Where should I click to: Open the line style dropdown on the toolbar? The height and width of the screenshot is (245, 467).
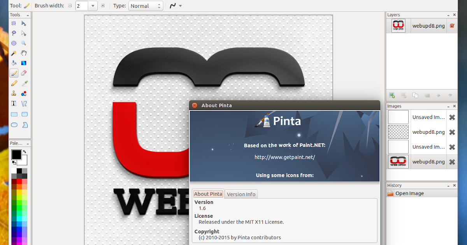[180, 5]
